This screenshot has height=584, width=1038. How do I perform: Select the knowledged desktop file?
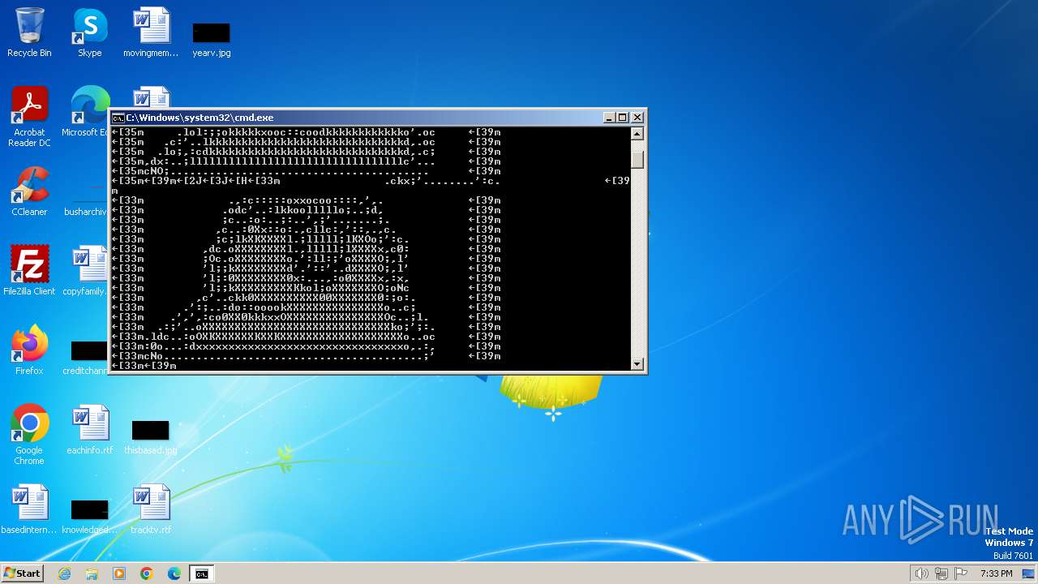click(90, 517)
